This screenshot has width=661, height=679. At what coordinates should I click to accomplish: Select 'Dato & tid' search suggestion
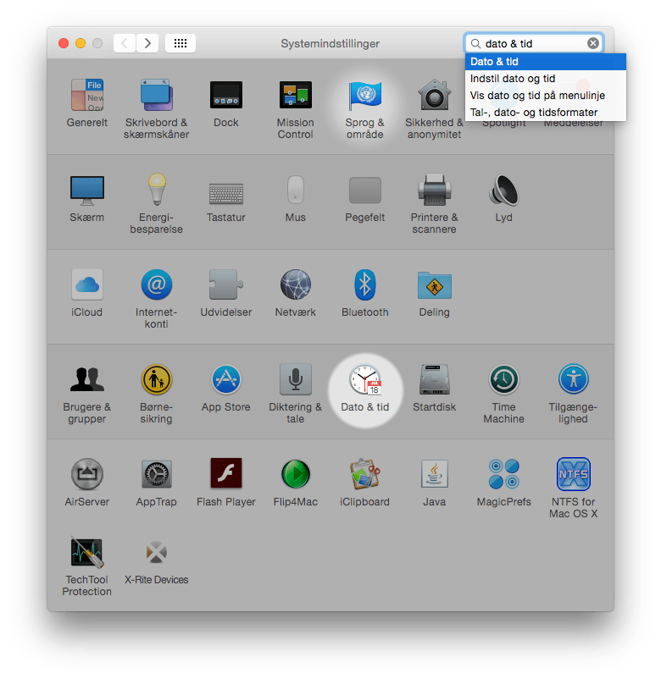point(544,62)
